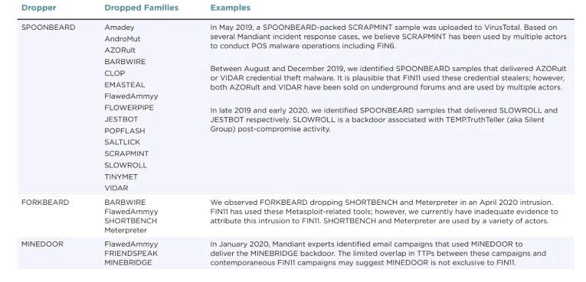The image size is (586, 282).
Task: Select the FORKBEARD dropper cell
Action: coord(45,203)
